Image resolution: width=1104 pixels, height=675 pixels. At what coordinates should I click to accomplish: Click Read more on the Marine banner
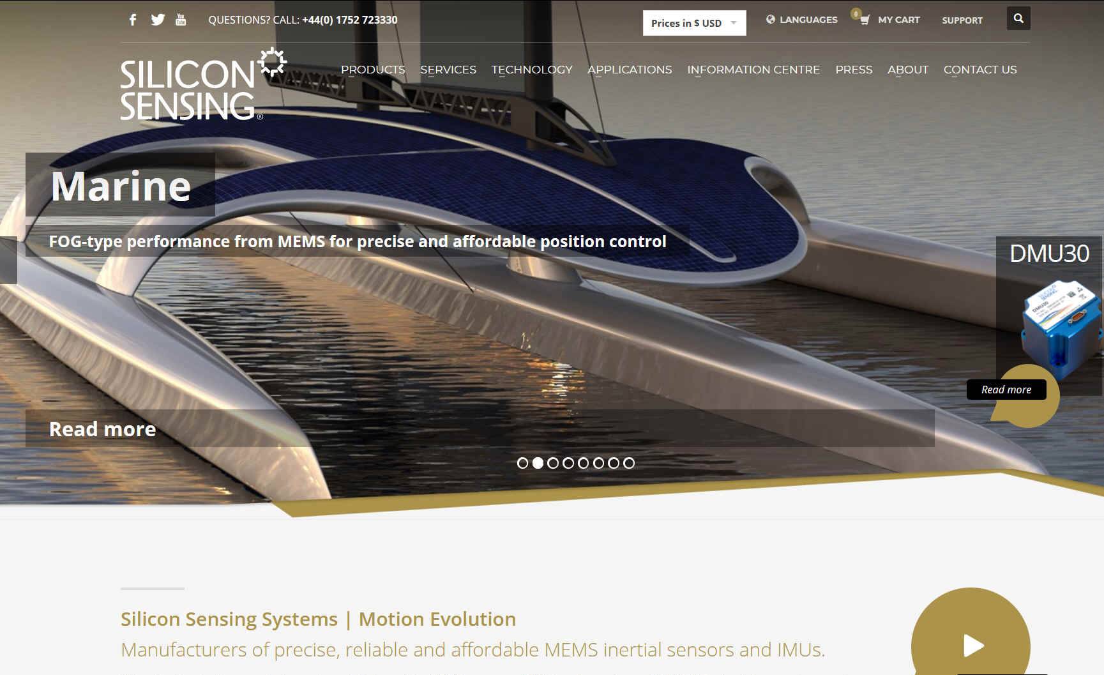click(103, 429)
